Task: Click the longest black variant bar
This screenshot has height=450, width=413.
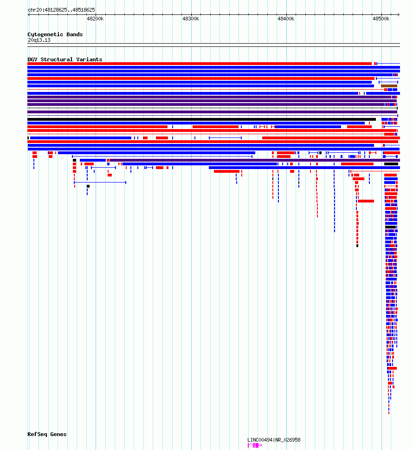Action: click(201, 119)
